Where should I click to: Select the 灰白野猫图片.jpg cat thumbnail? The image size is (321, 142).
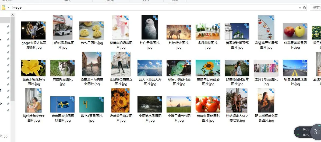point(62,68)
